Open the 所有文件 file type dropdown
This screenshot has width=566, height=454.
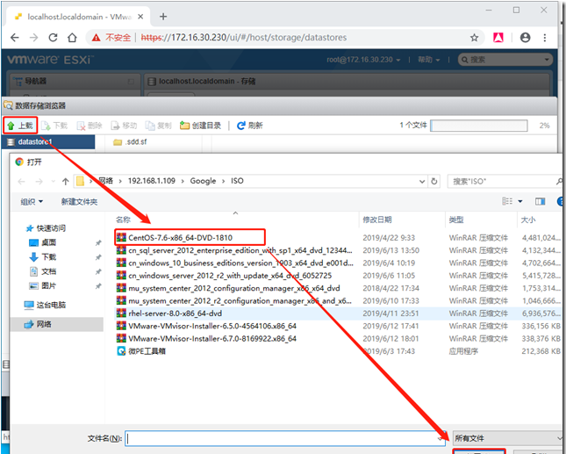pos(507,438)
